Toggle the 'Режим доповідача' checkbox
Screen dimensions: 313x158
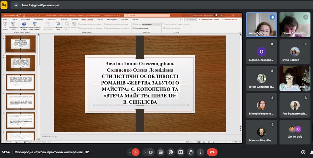point(134,28)
